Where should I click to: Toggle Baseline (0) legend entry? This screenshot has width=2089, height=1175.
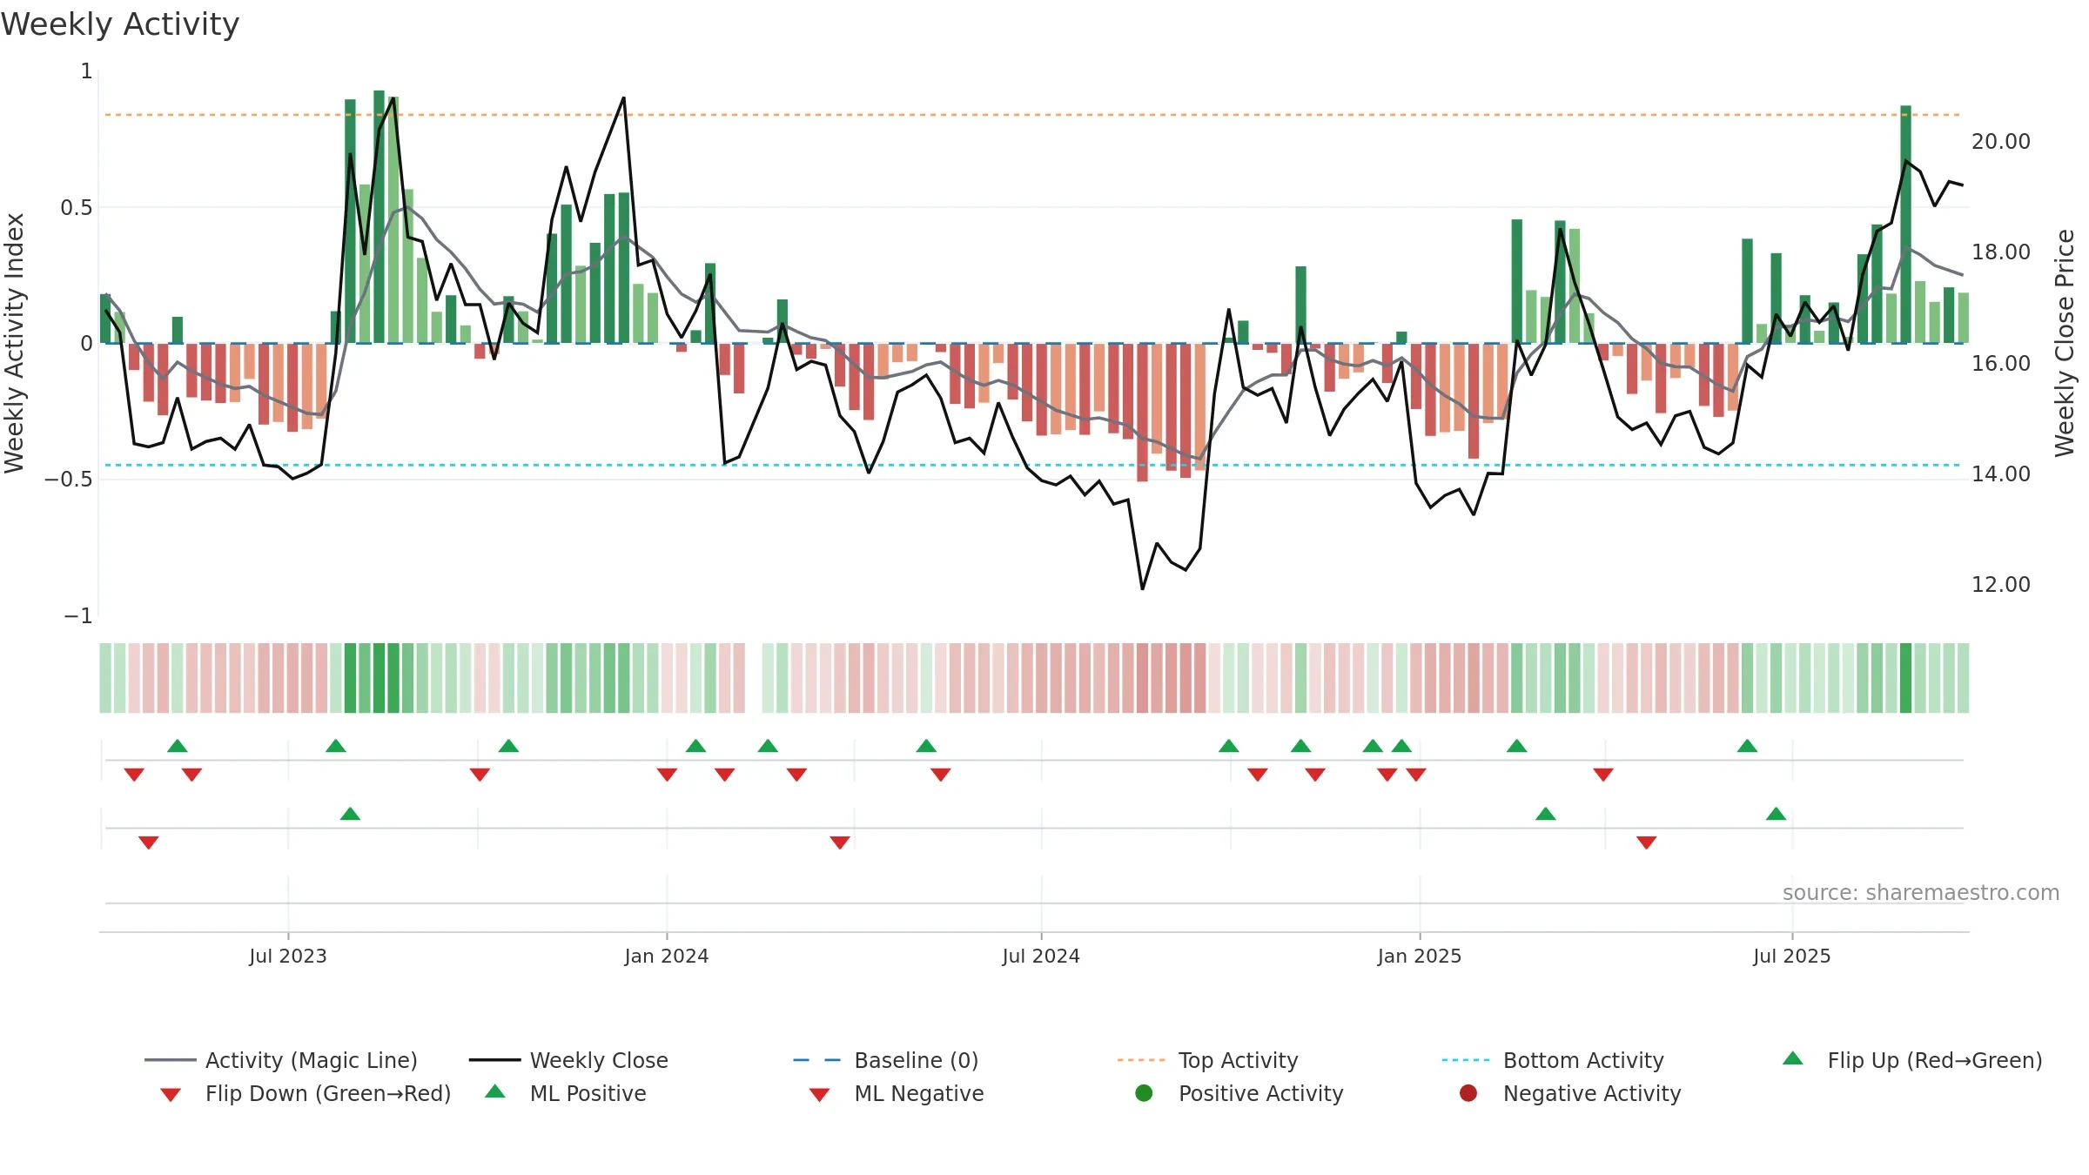coord(886,1060)
